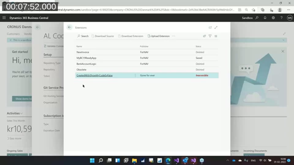Expand Extensions dialog to full width
This screenshot has height=165, width=294.
click(216, 28)
